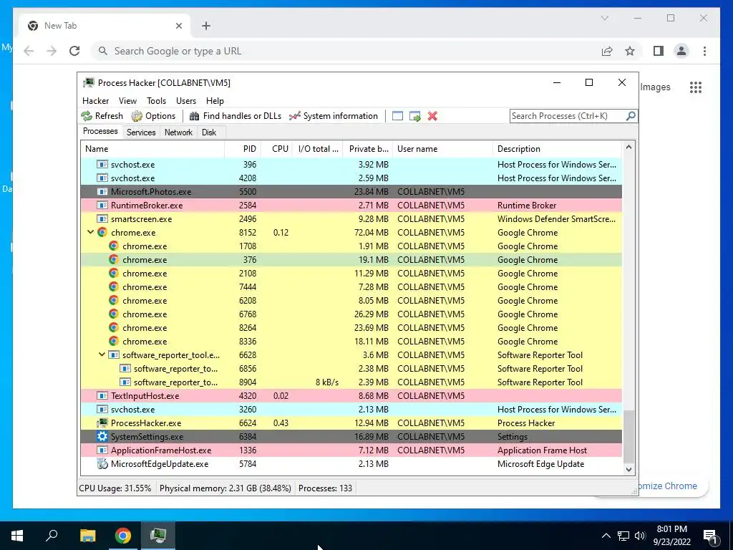Click the find window toolbar icon
The height and width of the screenshot is (550, 733).
[x=397, y=116]
